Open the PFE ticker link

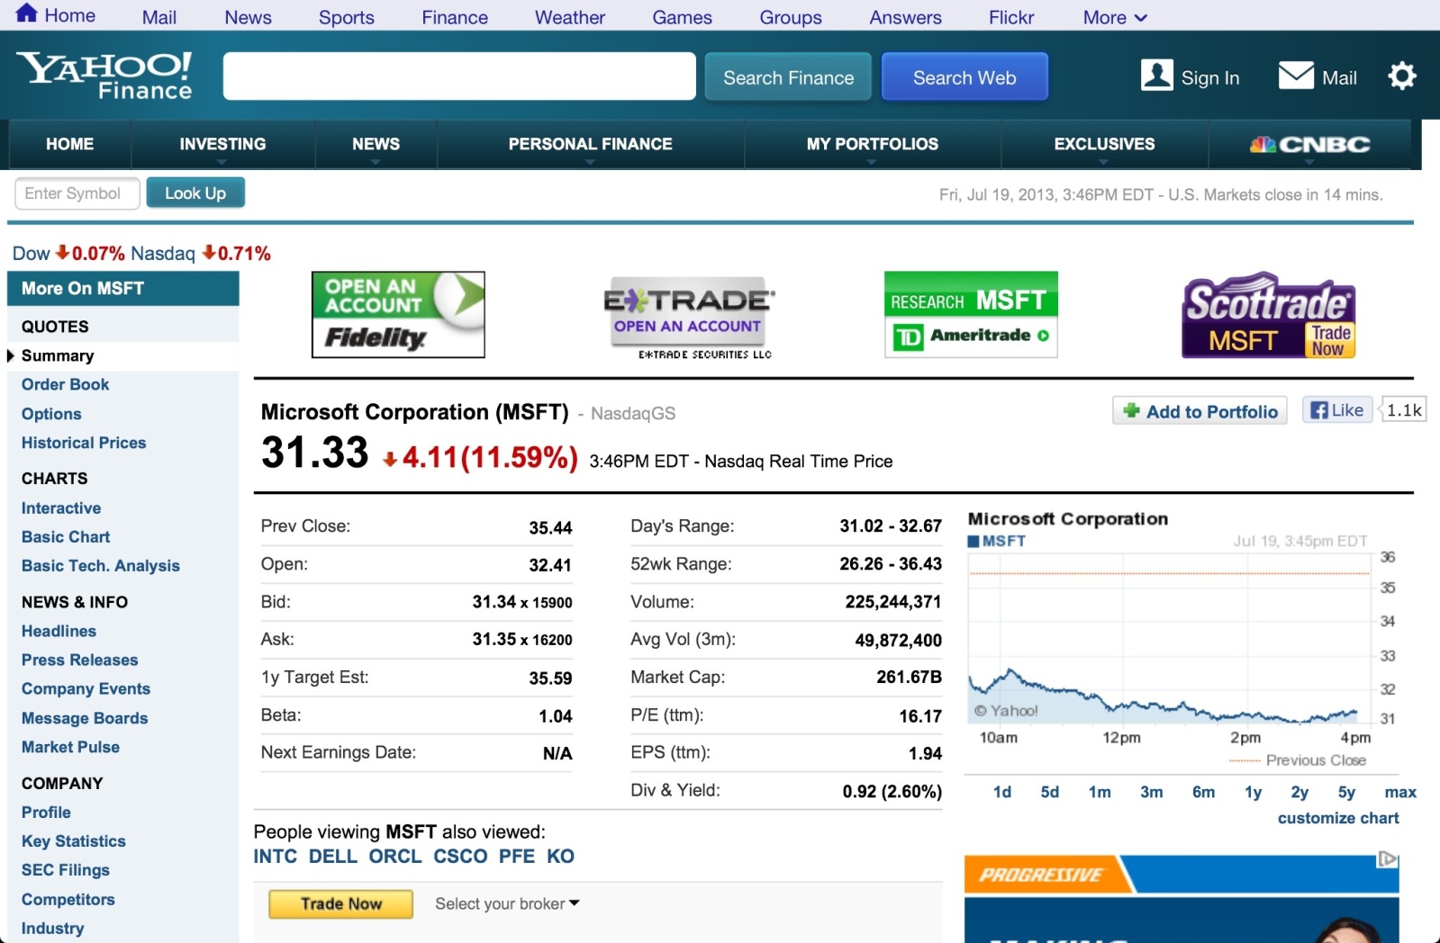517,857
